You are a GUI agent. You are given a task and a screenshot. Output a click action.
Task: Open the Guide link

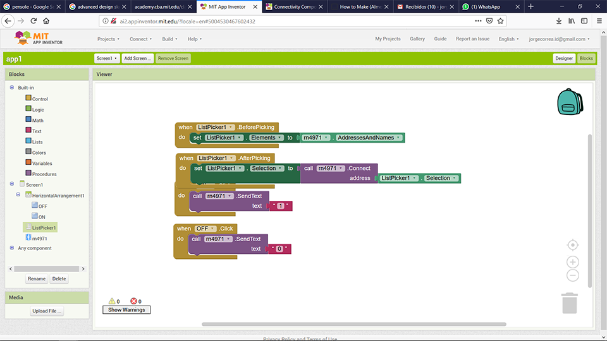tap(440, 39)
